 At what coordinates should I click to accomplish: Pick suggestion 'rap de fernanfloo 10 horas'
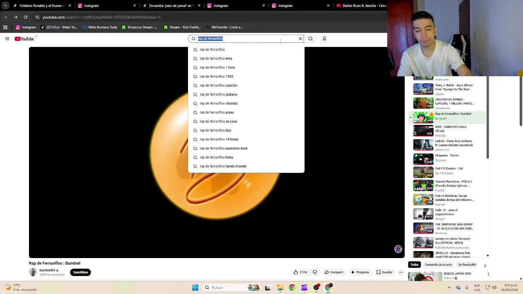click(246, 139)
